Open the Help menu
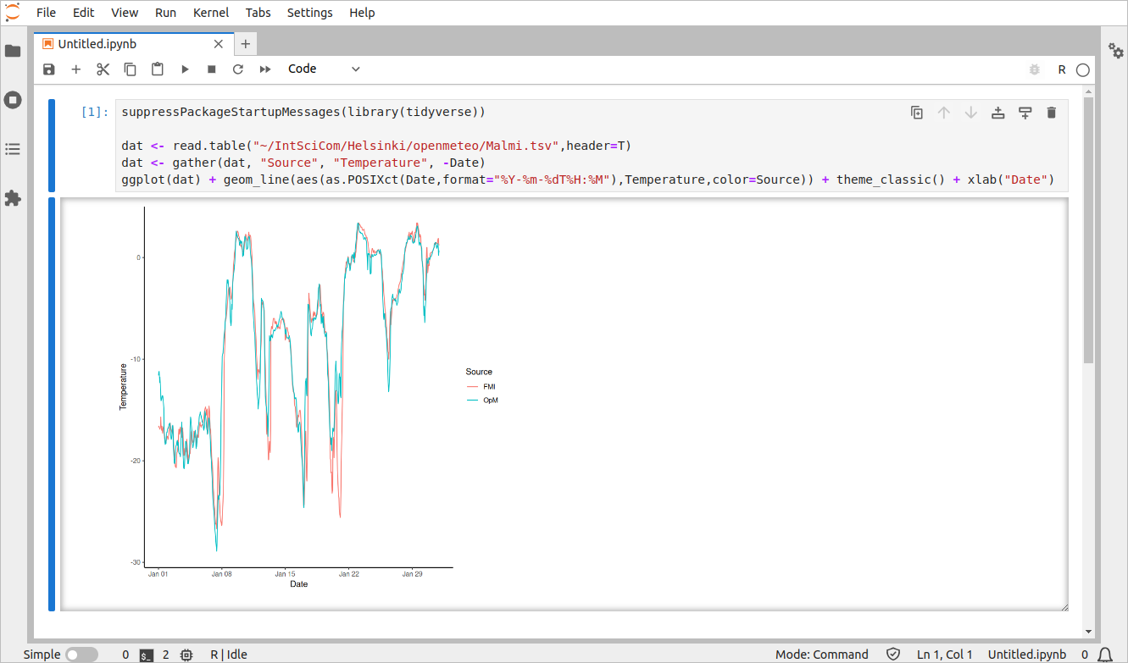The image size is (1128, 663). 362,13
